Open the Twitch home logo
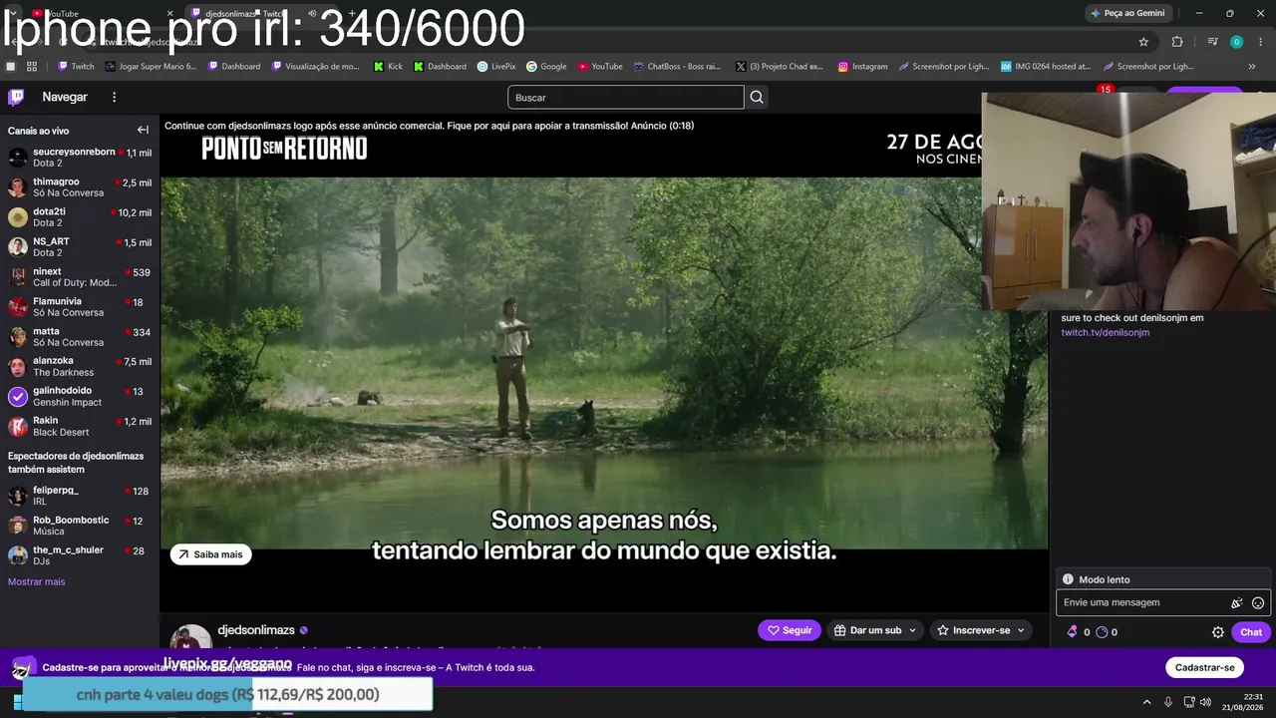The image size is (1276, 718). (x=16, y=97)
